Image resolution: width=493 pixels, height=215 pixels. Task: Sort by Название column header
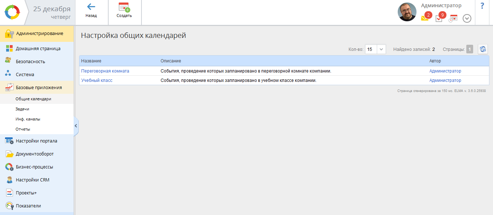[x=91, y=61]
